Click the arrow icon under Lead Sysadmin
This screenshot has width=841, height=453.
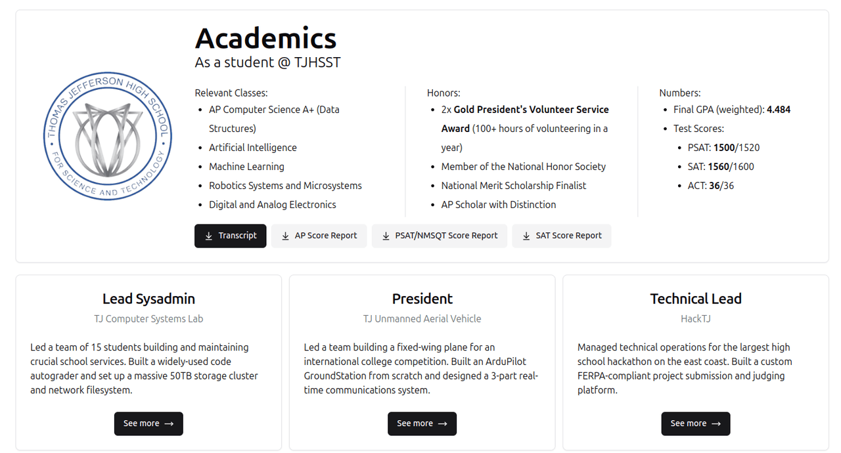click(x=169, y=424)
